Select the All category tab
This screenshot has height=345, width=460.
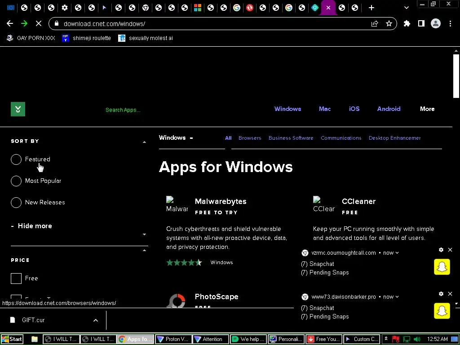(x=228, y=138)
